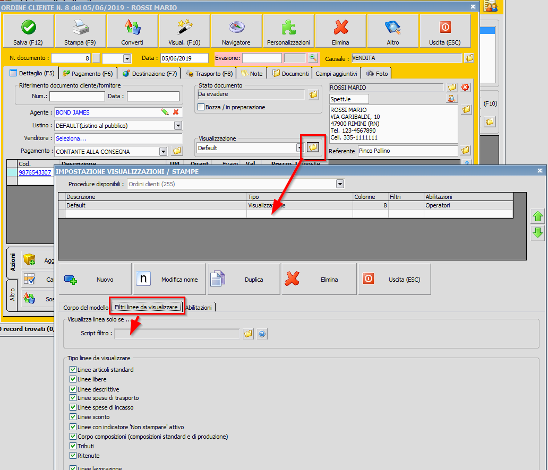Click Elimina in the order toolbar
This screenshot has height=470, width=548.
(341, 31)
